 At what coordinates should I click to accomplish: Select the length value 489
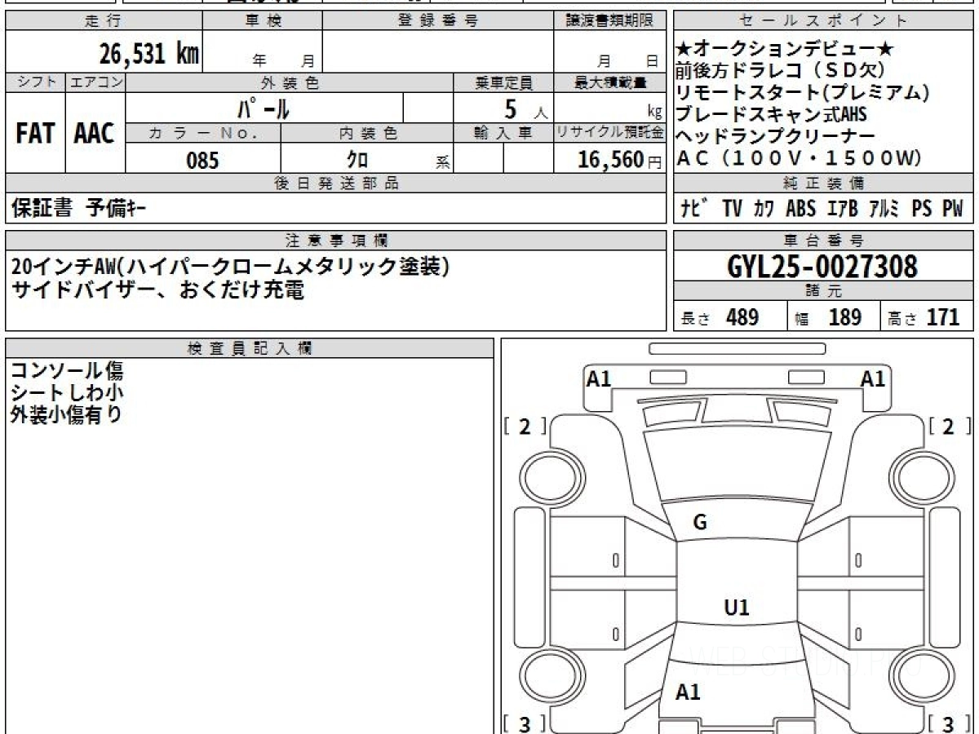(742, 317)
